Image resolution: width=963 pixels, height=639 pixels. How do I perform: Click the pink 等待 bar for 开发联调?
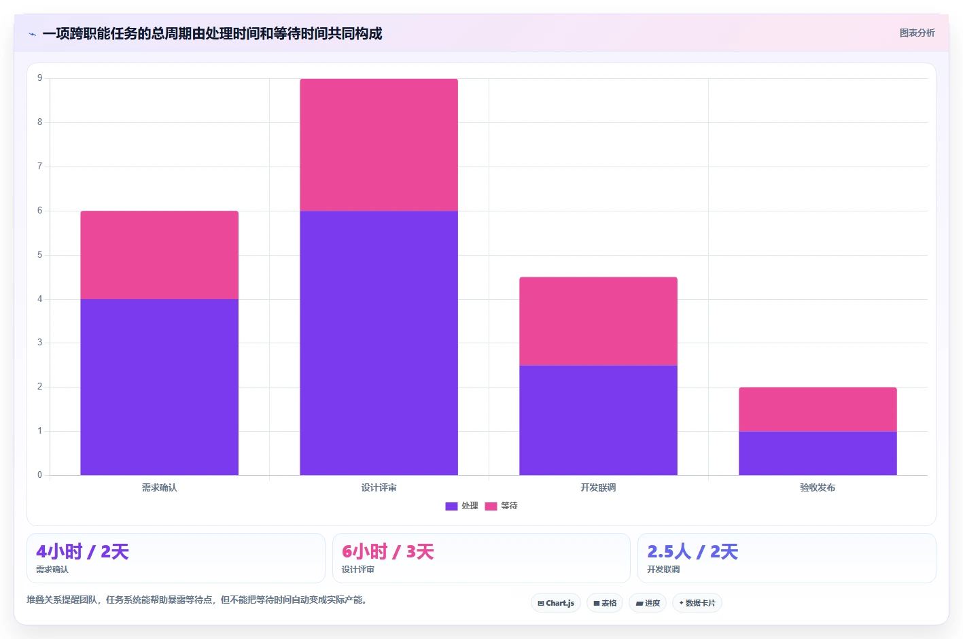click(x=598, y=321)
